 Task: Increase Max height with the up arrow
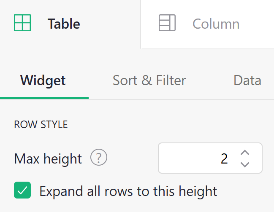(245, 153)
